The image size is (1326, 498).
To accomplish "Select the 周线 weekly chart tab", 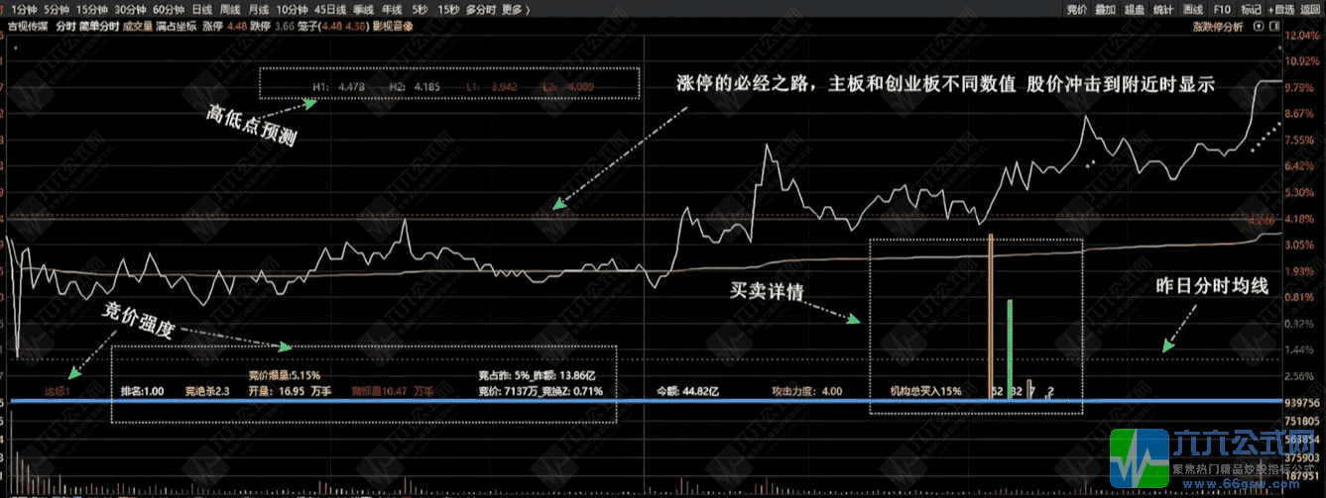I will click(230, 9).
